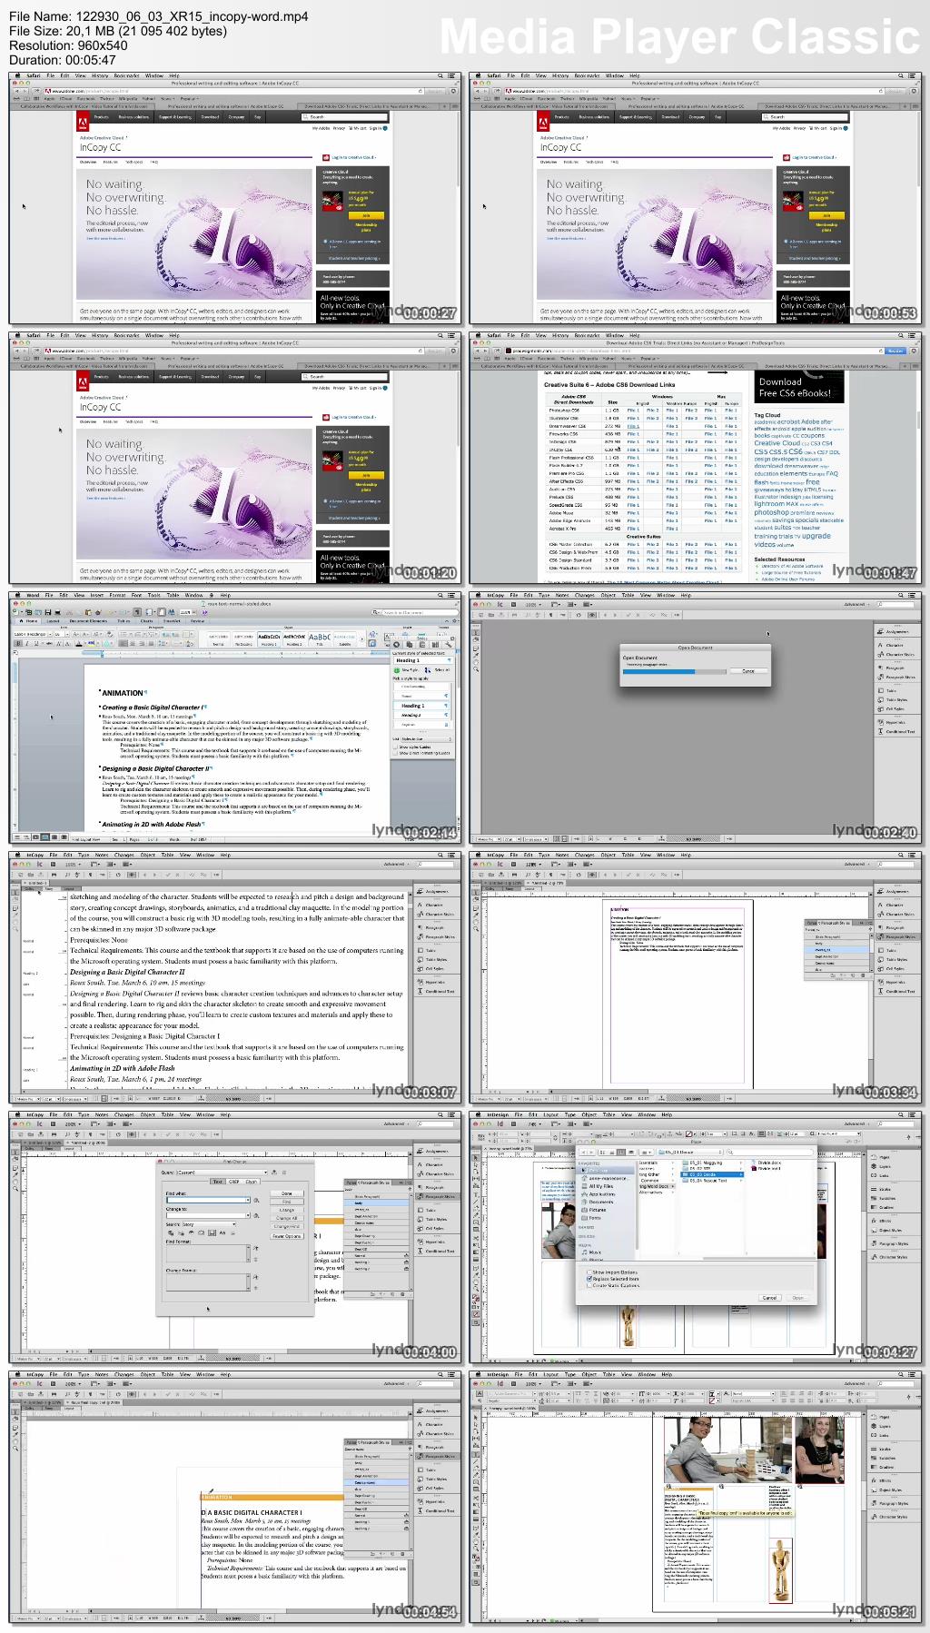Select the Text tab in Find/Change dialog
Viewport: 930px width, 1633px height.
[x=218, y=1182]
